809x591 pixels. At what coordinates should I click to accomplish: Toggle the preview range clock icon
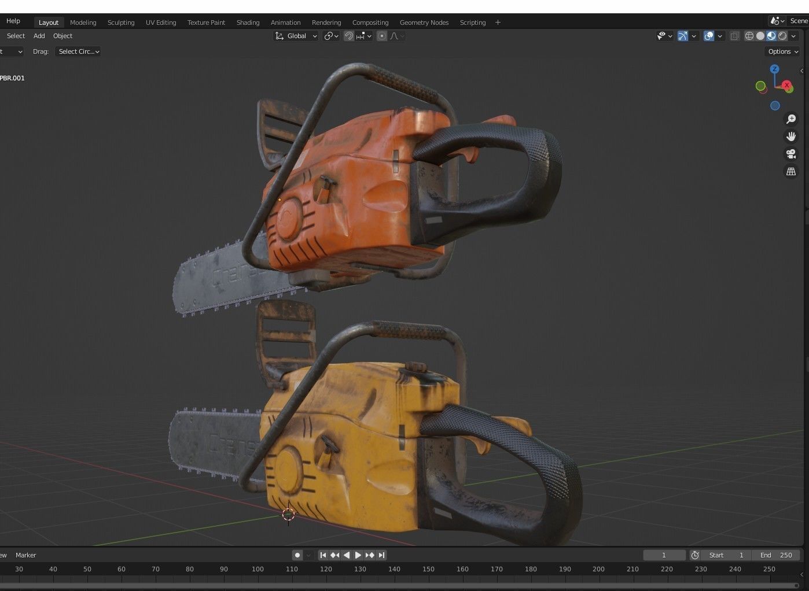tap(695, 555)
